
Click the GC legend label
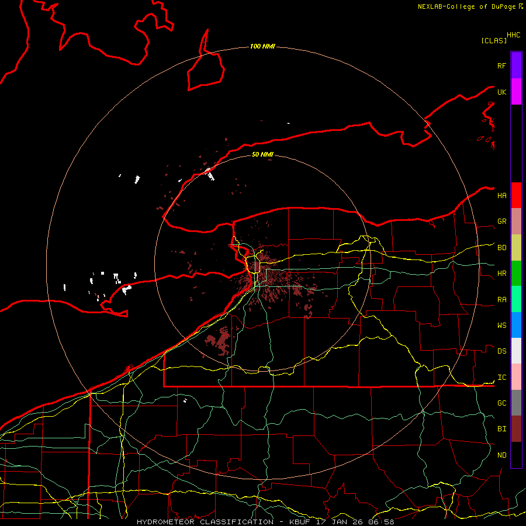(502, 403)
